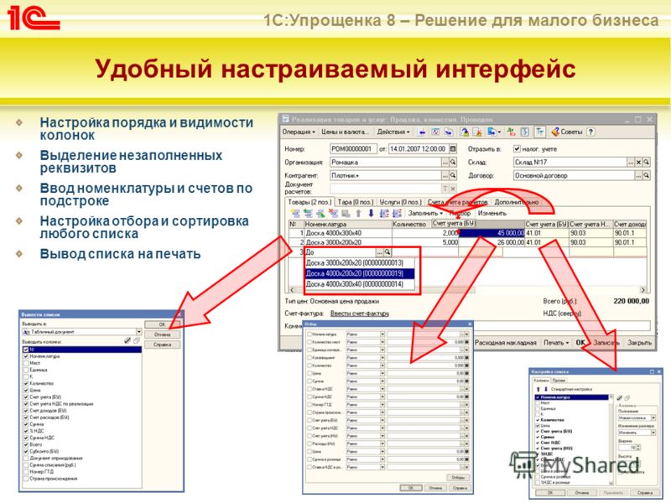Toggle Сумма НДС checkbox in Вывести список
Viewport: 671px width, 503px height.
(26, 438)
